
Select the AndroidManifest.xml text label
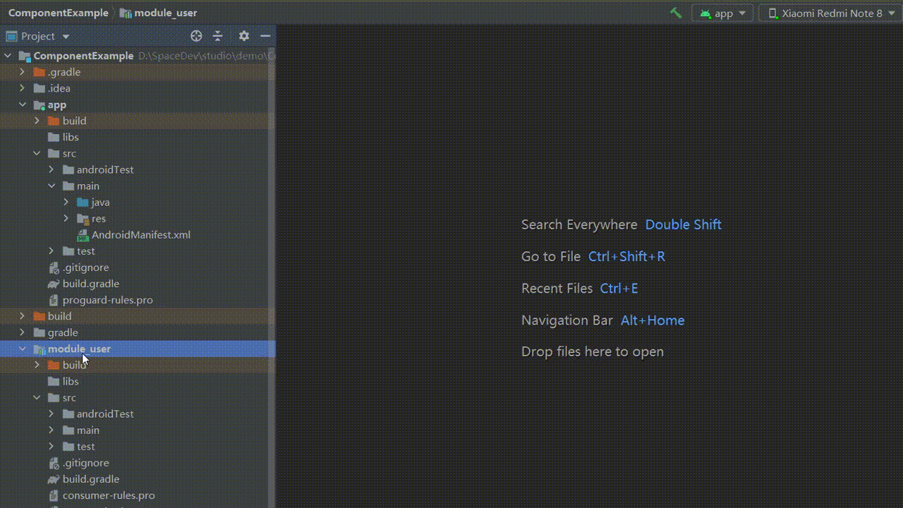[x=141, y=235]
